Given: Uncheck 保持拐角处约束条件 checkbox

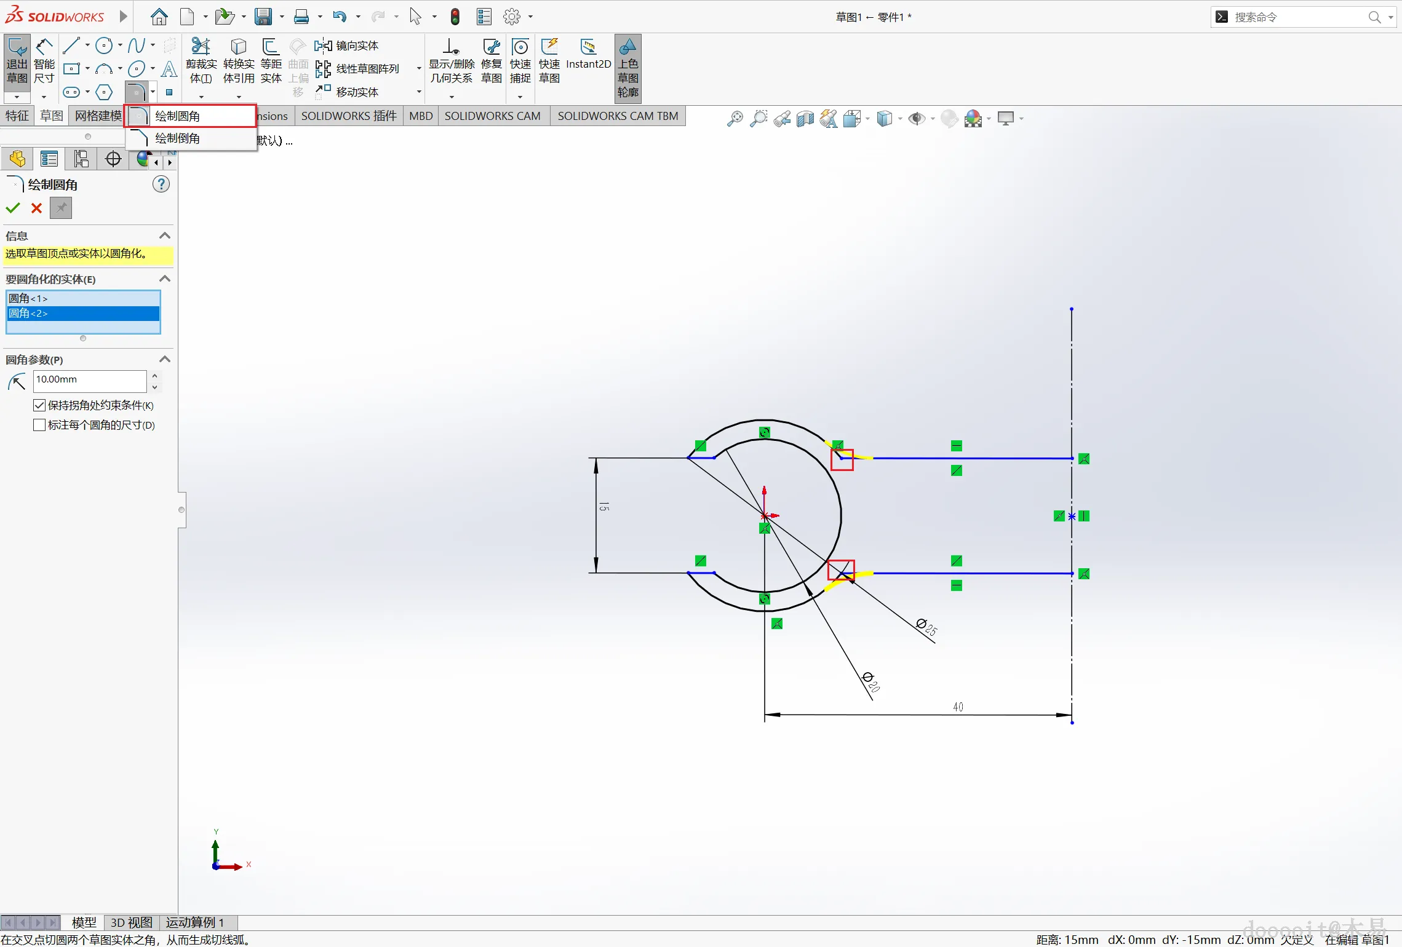Looking at the screenshot, I should coord(39,405).
